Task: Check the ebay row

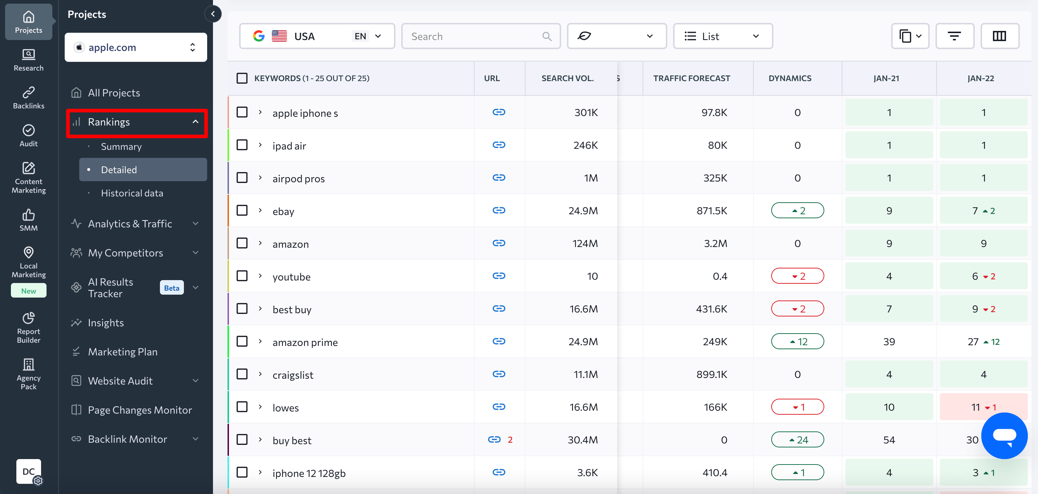Action: [242, 210]
